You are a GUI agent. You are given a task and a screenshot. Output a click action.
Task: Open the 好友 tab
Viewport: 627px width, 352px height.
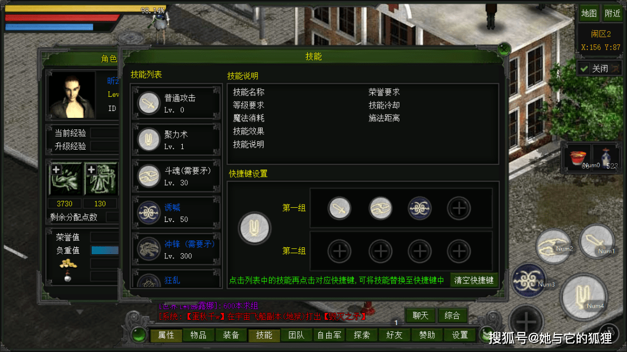click(x=395, y=335)
